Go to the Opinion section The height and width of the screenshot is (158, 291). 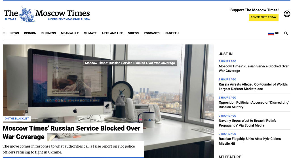point(30,33)
